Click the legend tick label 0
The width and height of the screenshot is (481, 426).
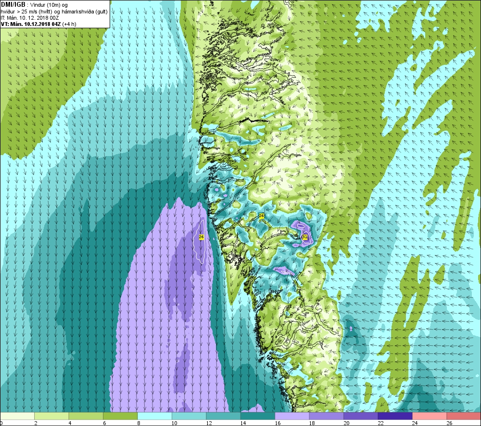[x=1, y=423]
